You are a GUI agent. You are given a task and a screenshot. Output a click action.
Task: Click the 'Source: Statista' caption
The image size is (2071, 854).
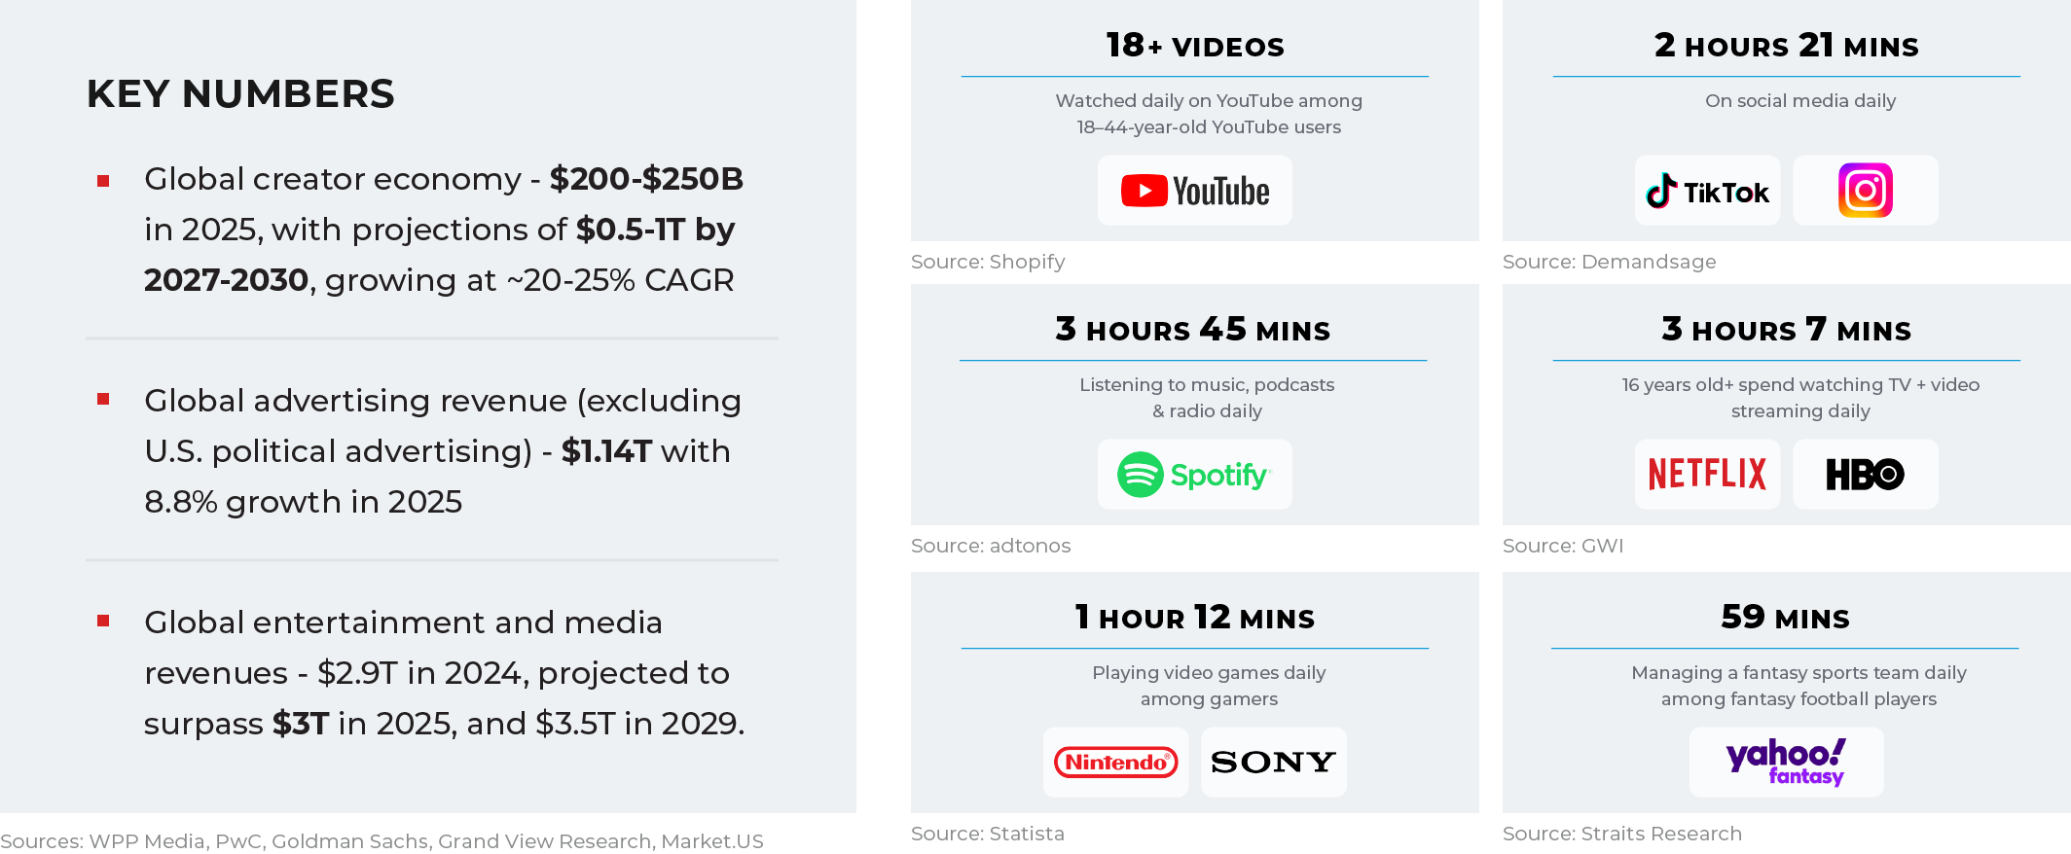[988, 834]
